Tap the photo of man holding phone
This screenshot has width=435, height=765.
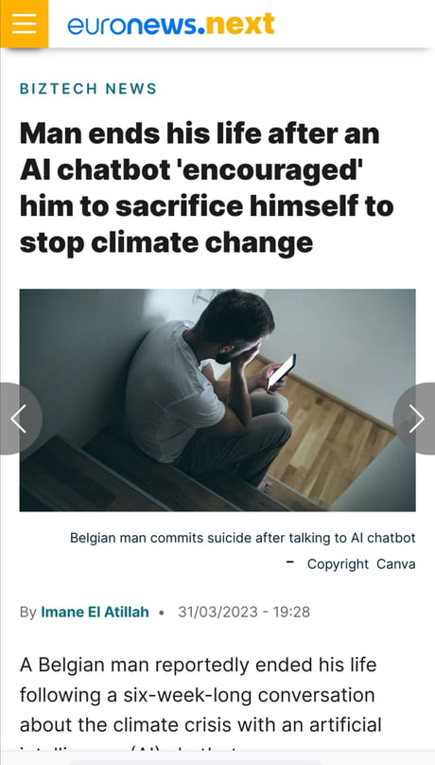(217, 400)
